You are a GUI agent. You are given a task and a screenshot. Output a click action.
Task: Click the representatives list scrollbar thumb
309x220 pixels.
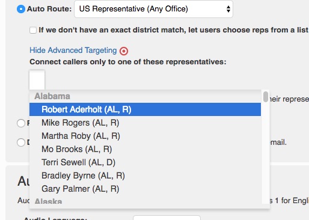[x=266, y=97]
